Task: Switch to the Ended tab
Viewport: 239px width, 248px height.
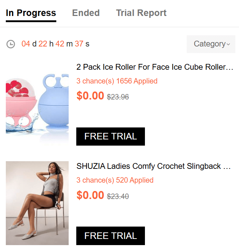Action: (x=86, y=13)
